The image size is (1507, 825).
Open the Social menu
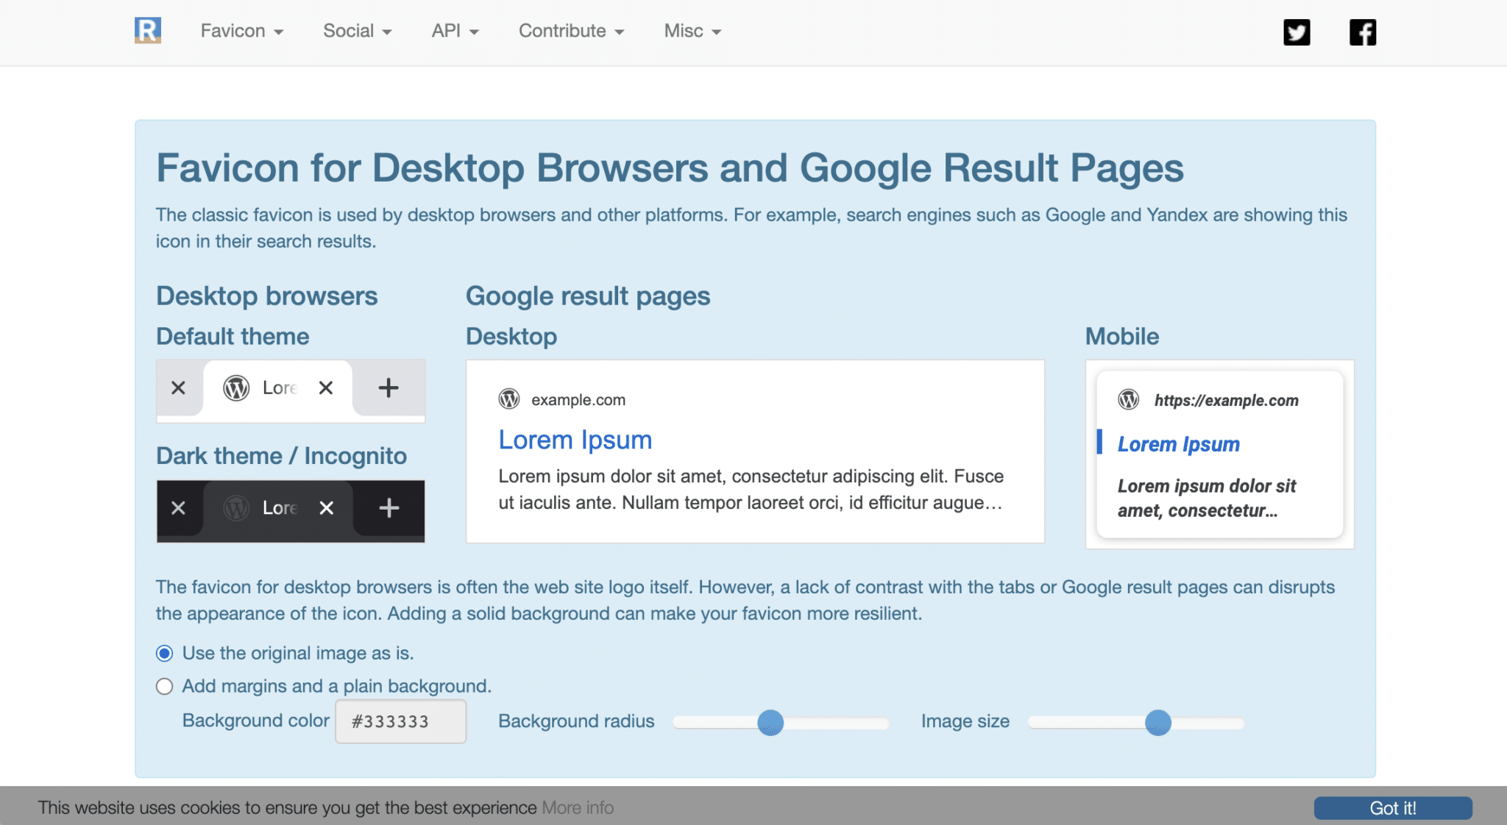(x=357, y=31)
